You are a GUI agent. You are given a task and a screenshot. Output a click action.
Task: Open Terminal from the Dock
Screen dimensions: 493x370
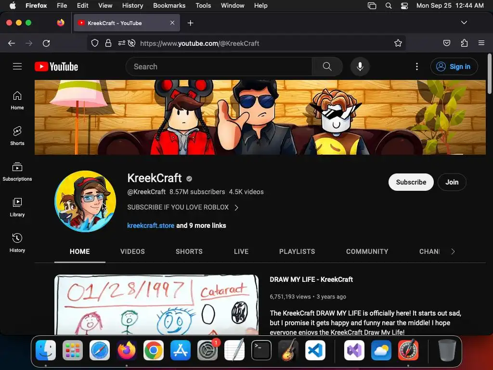tap(261, 350)
